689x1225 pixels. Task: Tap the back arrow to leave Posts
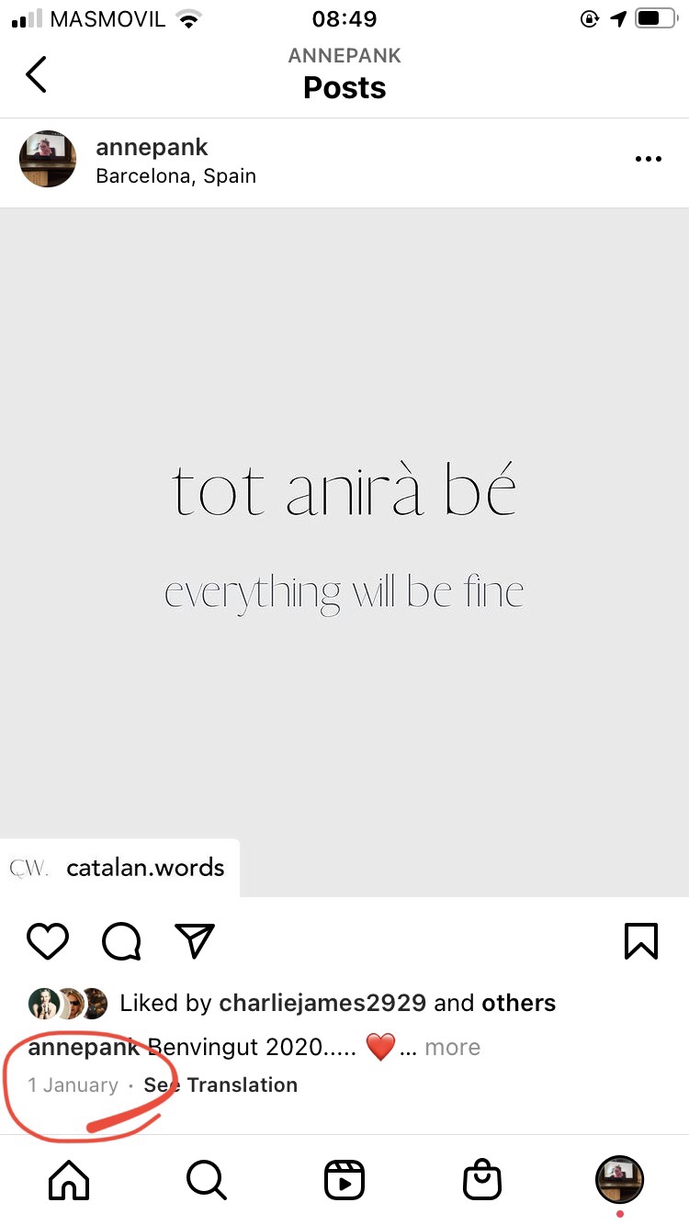click(36, 74)
